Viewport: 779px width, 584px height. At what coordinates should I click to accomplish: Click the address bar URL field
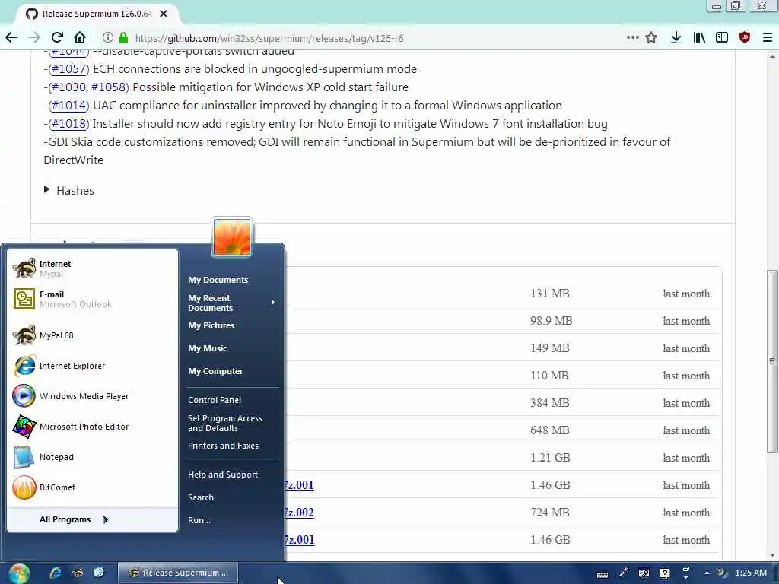click(367, 38)
